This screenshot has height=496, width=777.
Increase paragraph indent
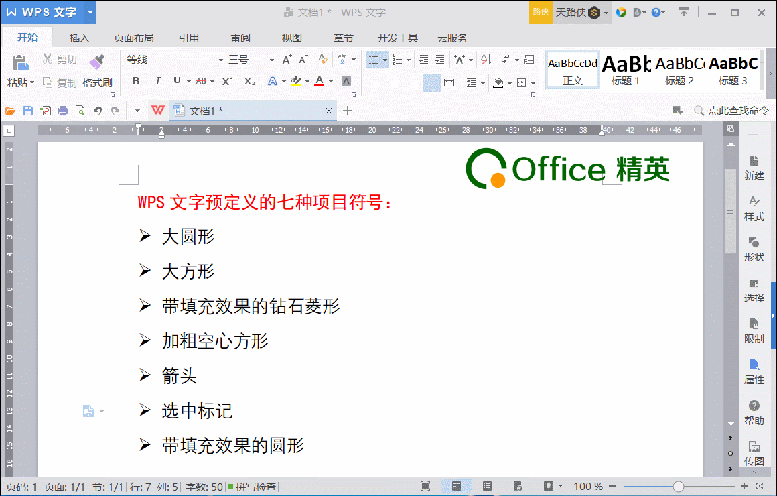(x=439, y=59)
